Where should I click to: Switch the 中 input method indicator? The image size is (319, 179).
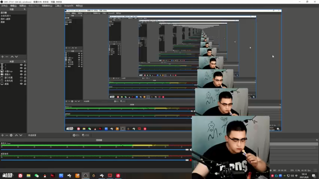pos(296,176)
